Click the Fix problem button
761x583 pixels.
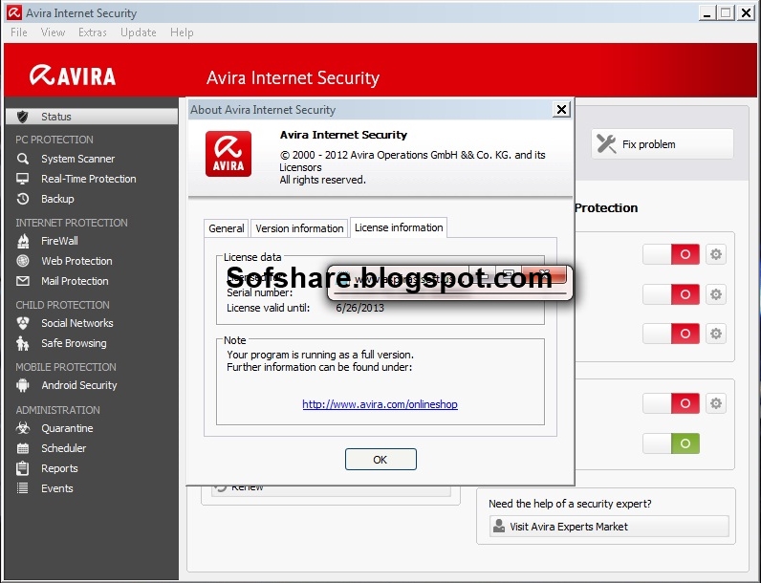click(662, 144)
